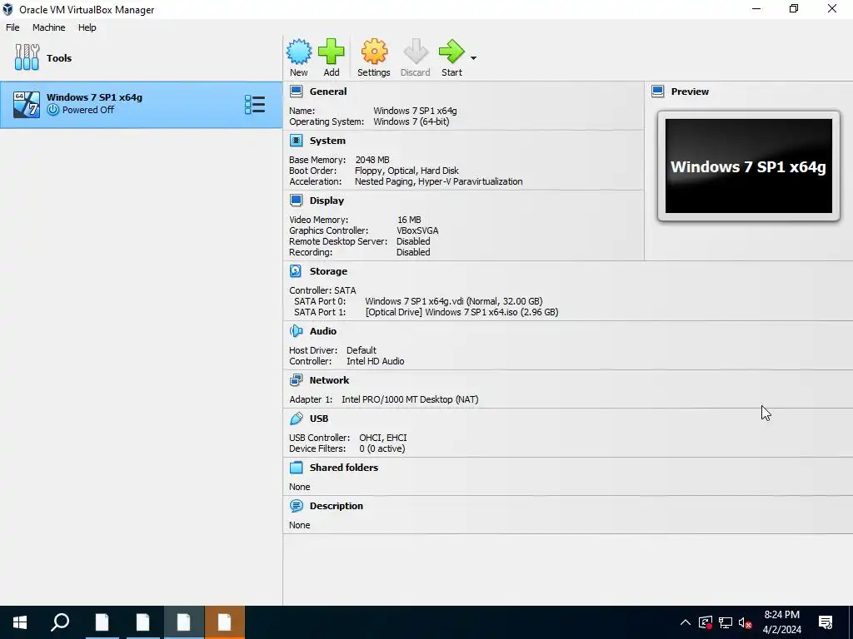Click the Audio section speaker icon
Viewport: 853px width, 639px height.
[296, 331]
